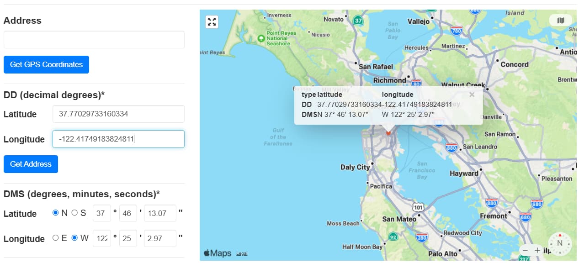Zoom out with the minus map button
The width and height of the screenshot is (579, 263).
pyautogui.click(x=526, y=250)
